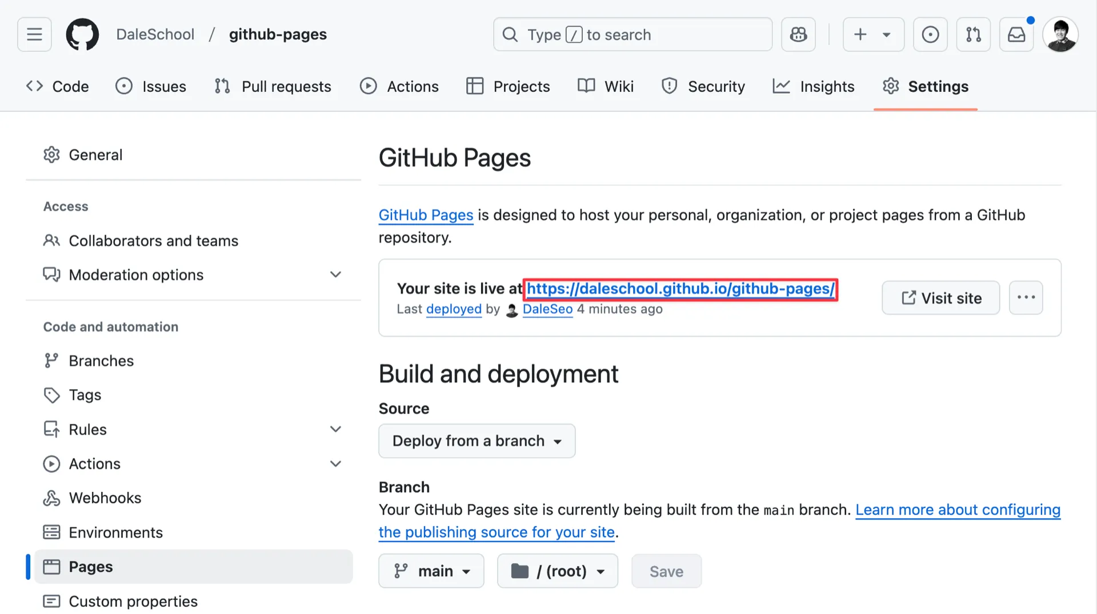Open the /(root) folder dropdown
This screenshot has height=614, width=1097.
[557, 571]
